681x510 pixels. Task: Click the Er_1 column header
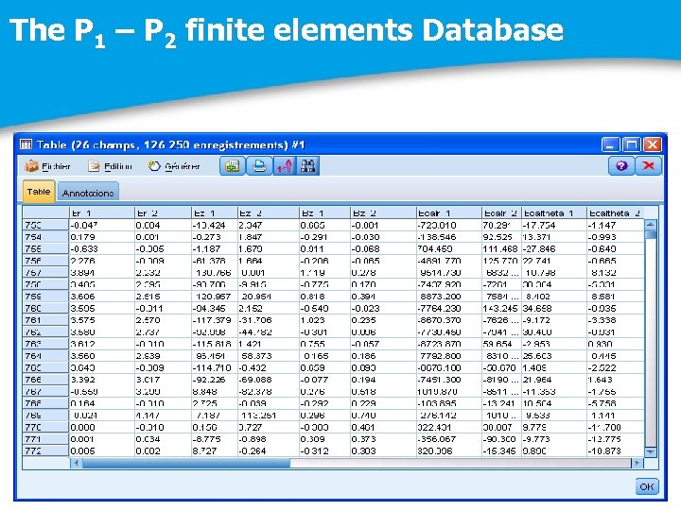(102, 212)
